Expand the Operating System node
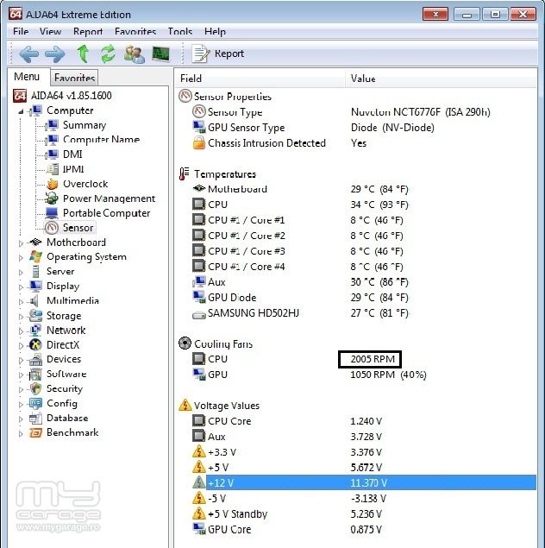The height and width of the screenshot is (548, 545). pos(21,257)
